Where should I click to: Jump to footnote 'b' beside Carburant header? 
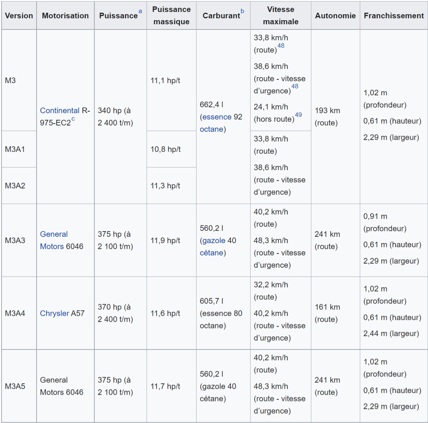pos(242,12)
